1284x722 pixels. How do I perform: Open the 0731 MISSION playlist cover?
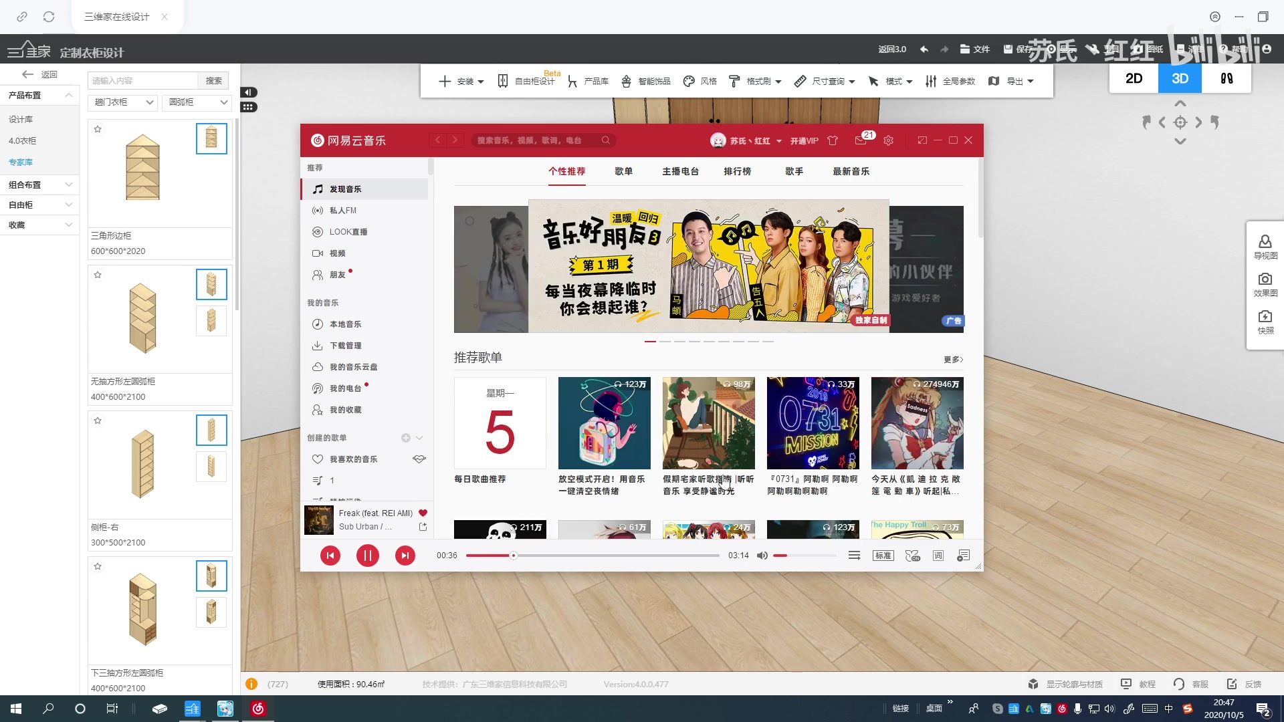click(x=813, y=423)
